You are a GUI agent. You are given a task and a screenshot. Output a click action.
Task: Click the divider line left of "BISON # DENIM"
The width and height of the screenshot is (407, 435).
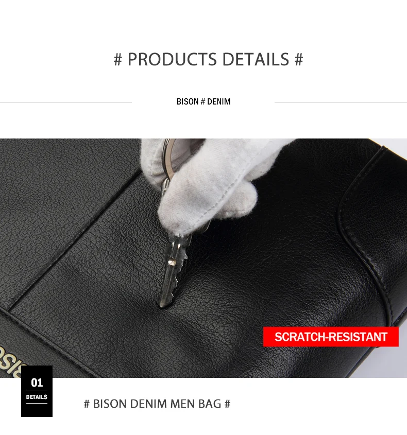(66, 102)
